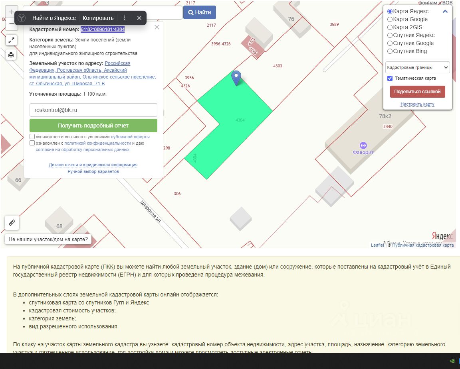Open Настроить карту link

click(417, 104)
